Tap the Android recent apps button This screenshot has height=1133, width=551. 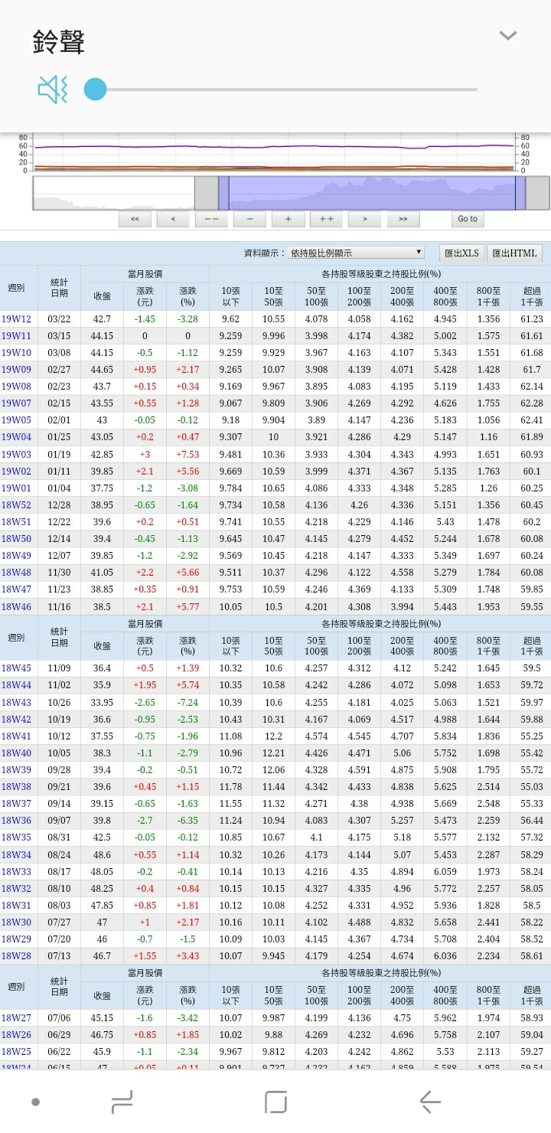[122, 1102]
